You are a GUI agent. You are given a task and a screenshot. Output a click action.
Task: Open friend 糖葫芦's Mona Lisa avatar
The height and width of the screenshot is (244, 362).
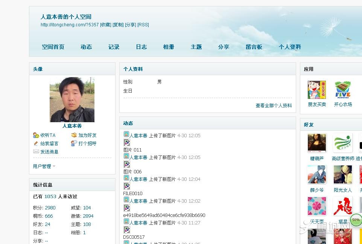317,143
